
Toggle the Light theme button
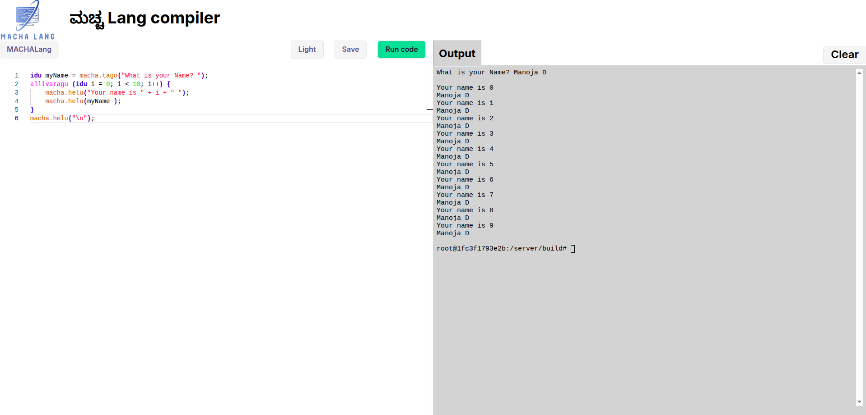click(307, 50)
